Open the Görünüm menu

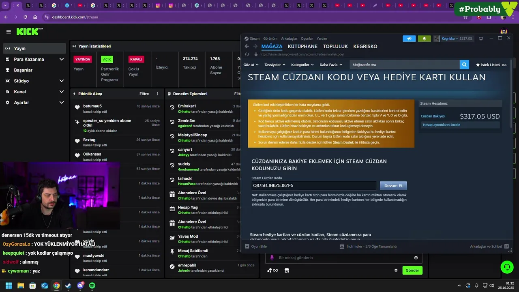click(x=270, y=39)
